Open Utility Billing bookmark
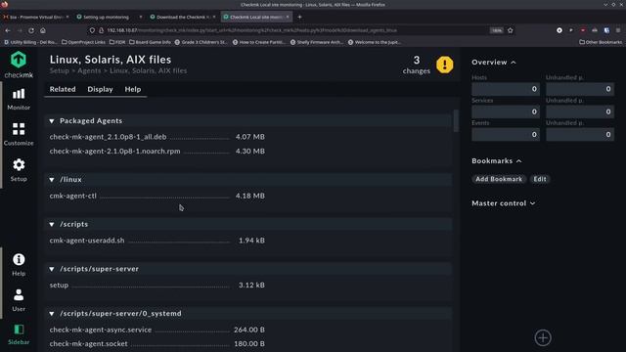The width and height of the screenshot is (626, 352). point(30,42)
